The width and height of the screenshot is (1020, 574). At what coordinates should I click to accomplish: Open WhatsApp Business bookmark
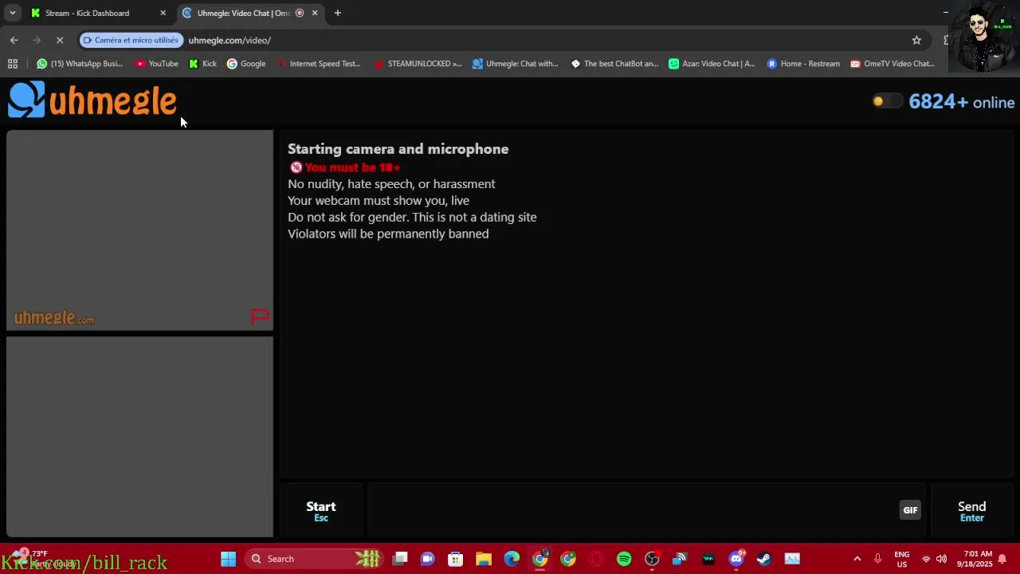click(x=80, y=64)
